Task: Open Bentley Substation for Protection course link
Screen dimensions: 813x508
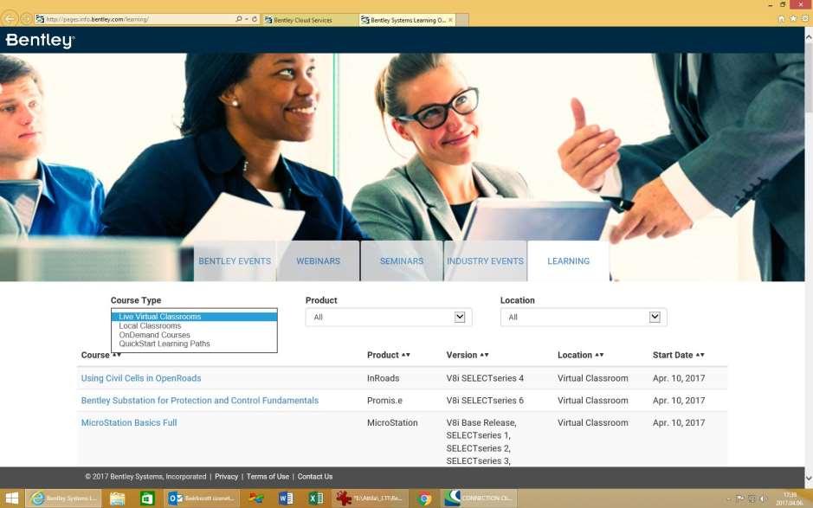Action: coord(200,401)
